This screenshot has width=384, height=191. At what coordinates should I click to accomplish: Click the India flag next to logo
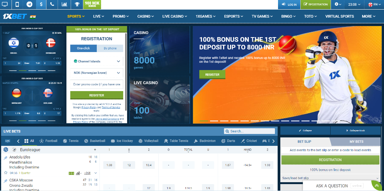pyautogui.click(x=33, y=16)
